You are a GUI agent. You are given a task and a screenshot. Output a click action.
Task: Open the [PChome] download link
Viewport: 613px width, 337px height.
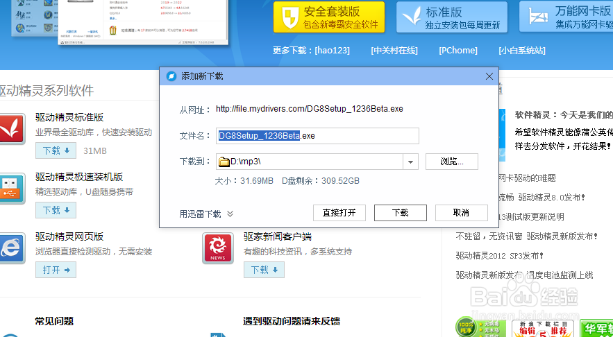(458, 51)
